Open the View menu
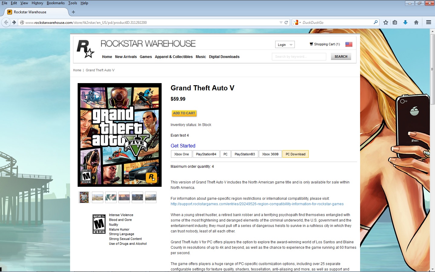This screenshot has height=272, width=435. (x=24, y=3)
